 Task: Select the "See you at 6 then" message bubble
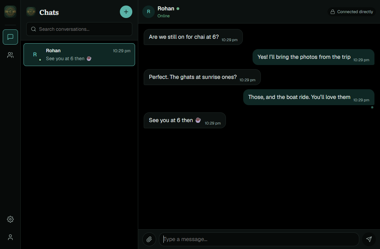(185, 120)
